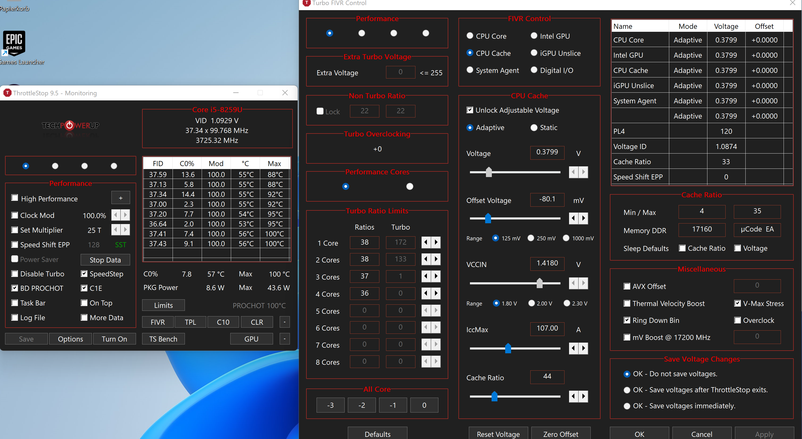Toggle Thermal Velocity Boost checkbox
This screenshot has width=802, height=439.
click(x=627, y=303)
